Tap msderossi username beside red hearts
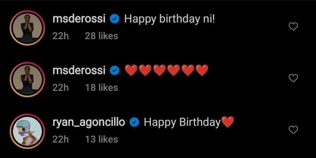This screenshot has width=316, height=158. pyautogui.click(x=79, y=71)
